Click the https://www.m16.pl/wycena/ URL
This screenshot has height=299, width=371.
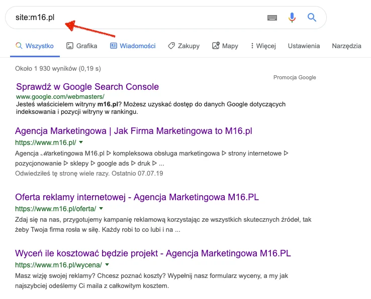coord(58,265)
